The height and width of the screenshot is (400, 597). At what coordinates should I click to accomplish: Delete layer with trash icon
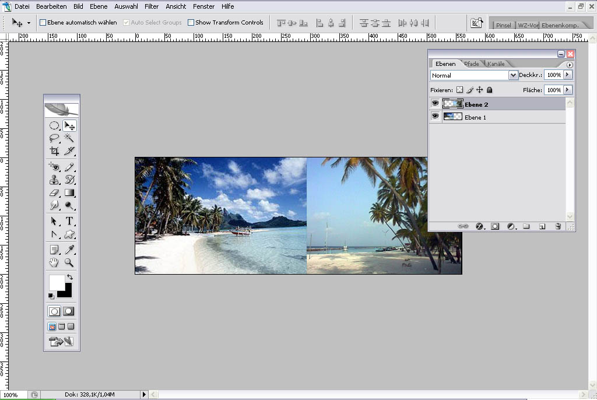pyautogui.click(x=558, y=226)
